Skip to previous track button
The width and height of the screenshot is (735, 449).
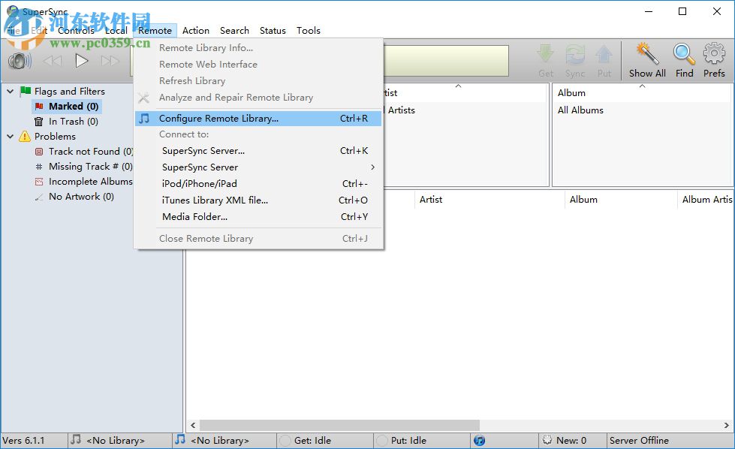pyautogui.click(x=53, y=61)
